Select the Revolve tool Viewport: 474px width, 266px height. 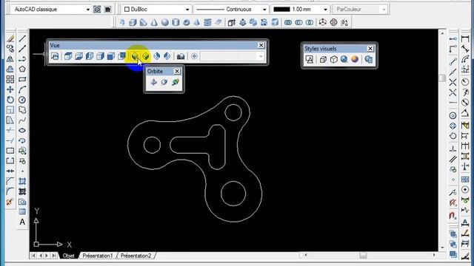pos(264,22)
